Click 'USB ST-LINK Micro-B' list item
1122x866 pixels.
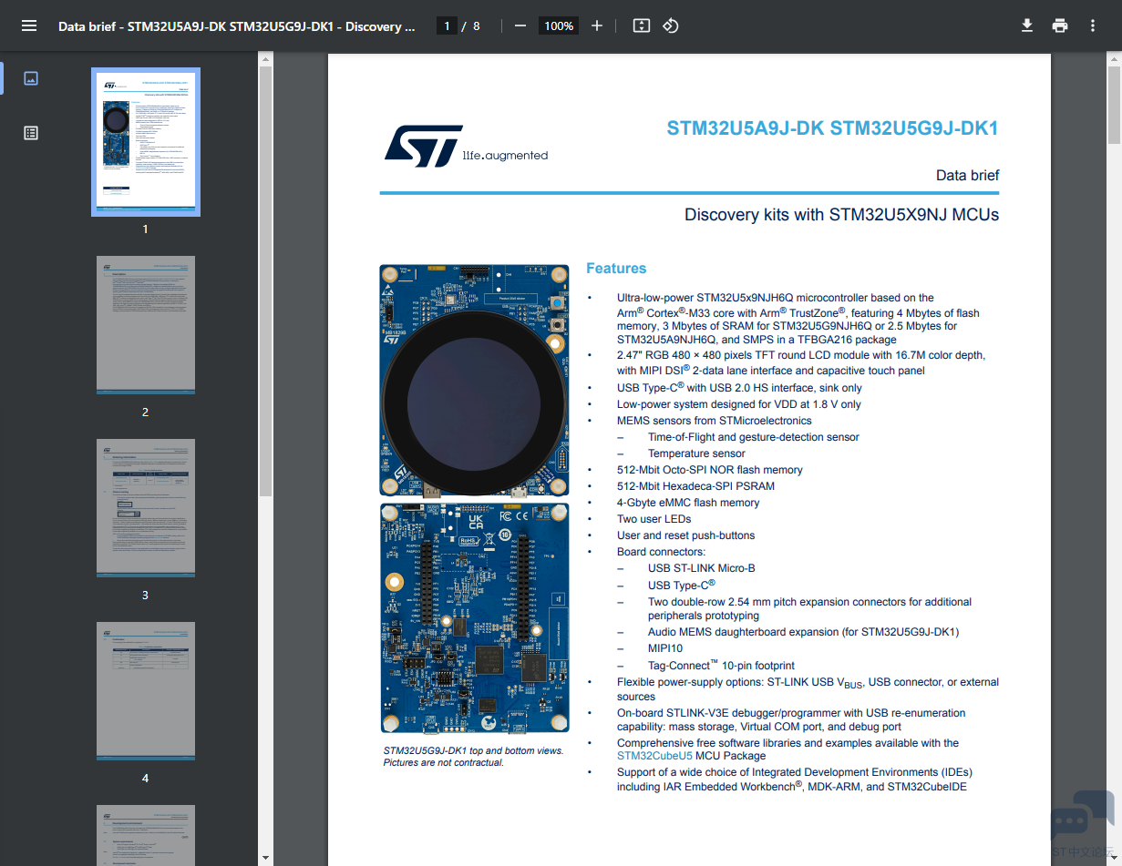(x=701, y=568)
